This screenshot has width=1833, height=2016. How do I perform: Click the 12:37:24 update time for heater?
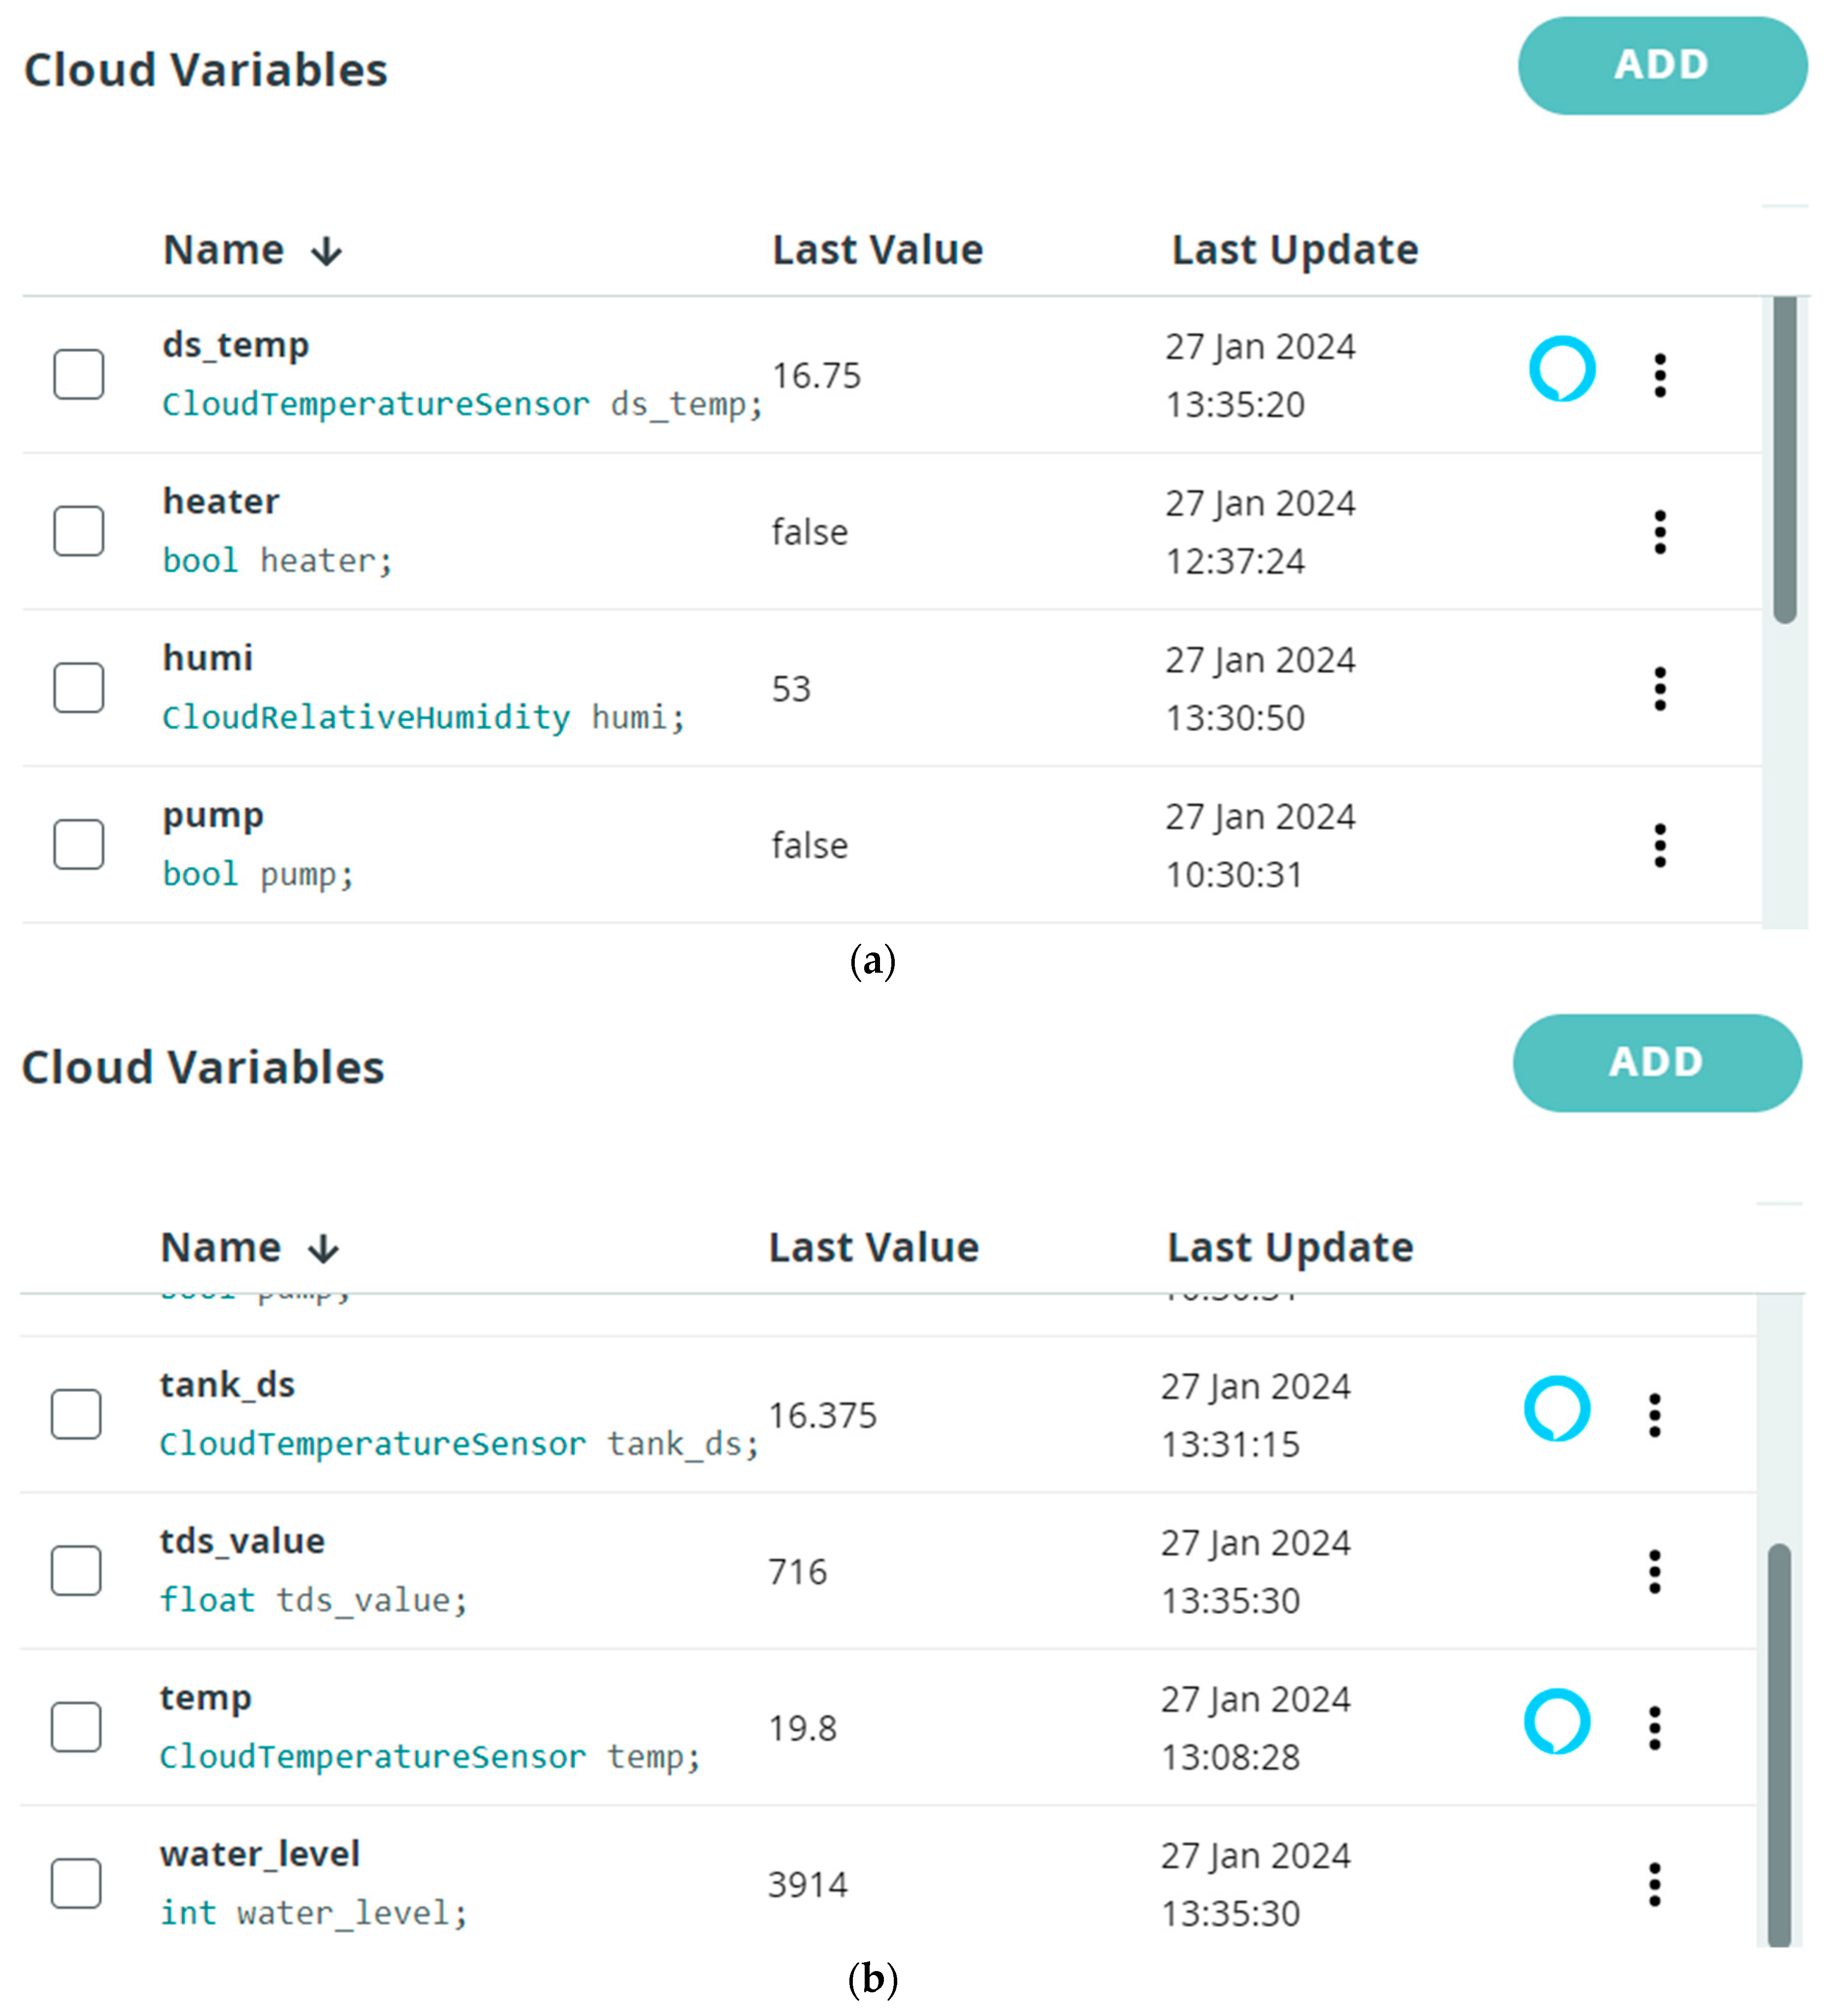point(1235,562)
